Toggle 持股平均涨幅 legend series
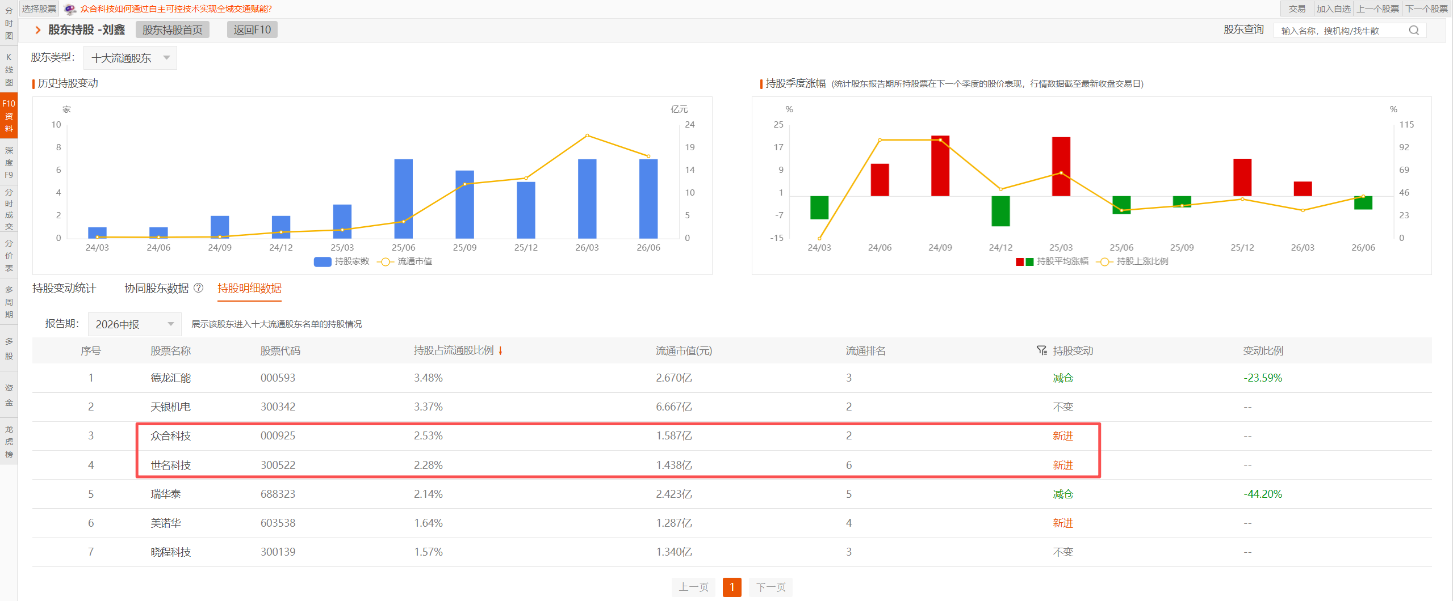The width and height of the screenshot is (1453, 601). pos(1052,261)
